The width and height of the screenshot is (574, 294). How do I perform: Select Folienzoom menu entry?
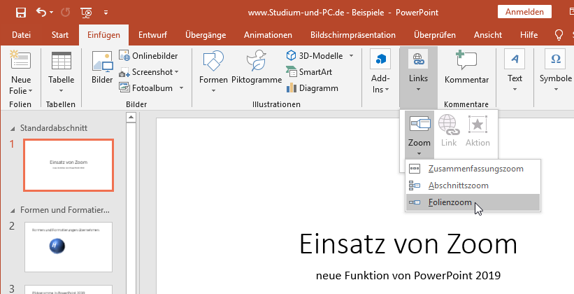click(x=473, y=202)
